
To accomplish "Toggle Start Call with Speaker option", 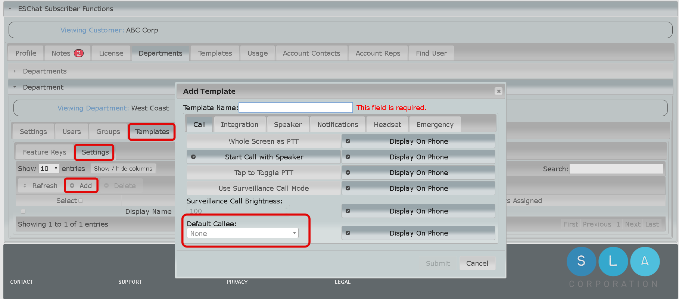I will (x=264, y=157).
